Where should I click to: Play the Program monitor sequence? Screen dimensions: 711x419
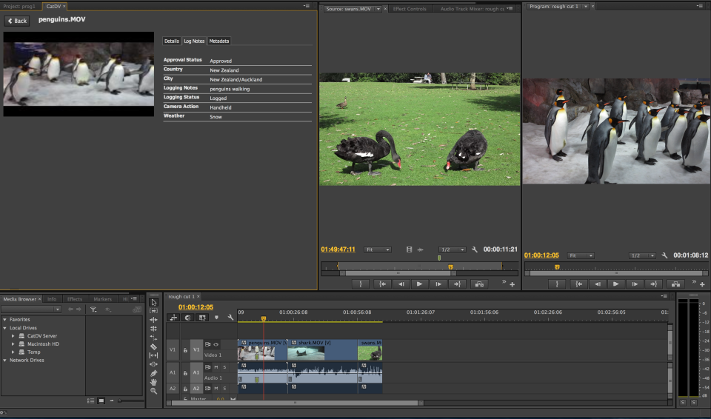click(616, 284)
